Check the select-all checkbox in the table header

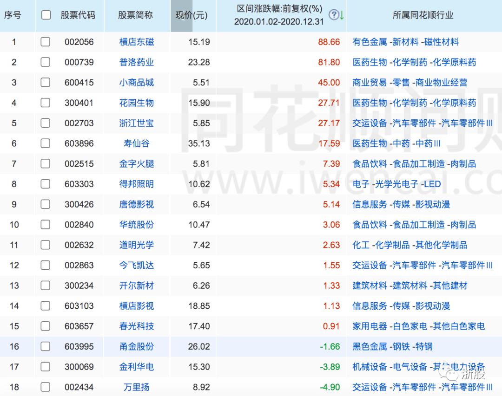45,14
